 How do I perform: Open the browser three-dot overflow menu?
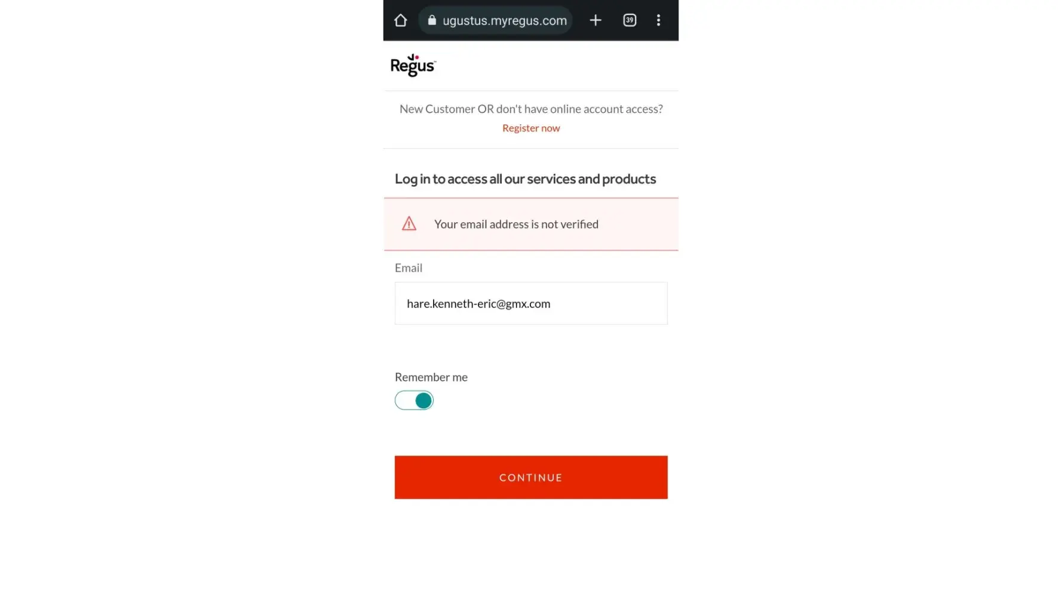click(658, 20)
